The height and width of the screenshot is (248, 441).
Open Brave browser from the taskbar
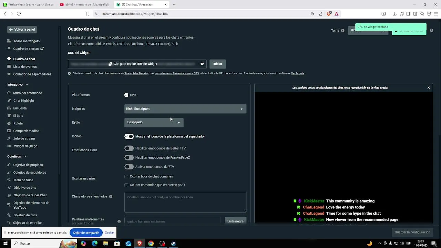pos(140,244)
